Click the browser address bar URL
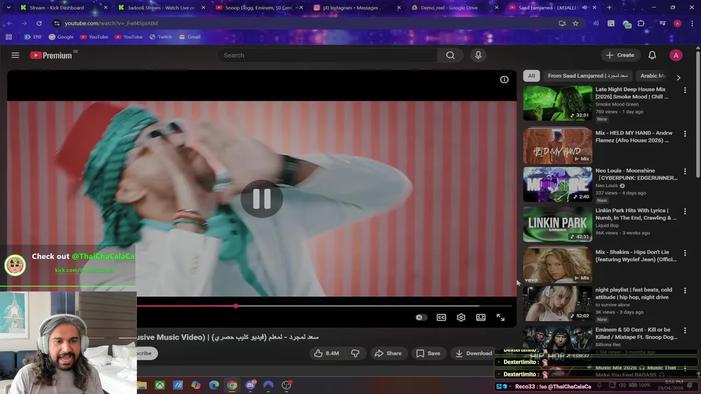 tap(111, 23)
